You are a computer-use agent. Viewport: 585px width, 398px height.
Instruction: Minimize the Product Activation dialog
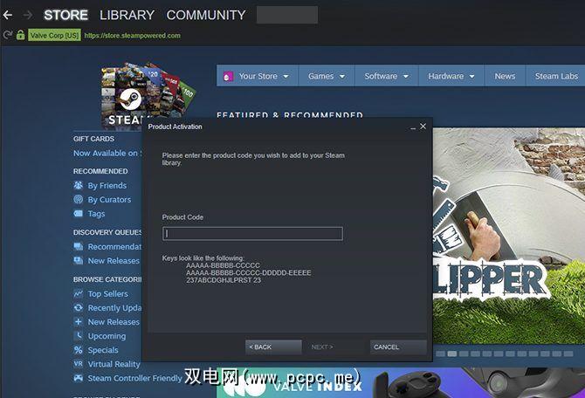413,127
